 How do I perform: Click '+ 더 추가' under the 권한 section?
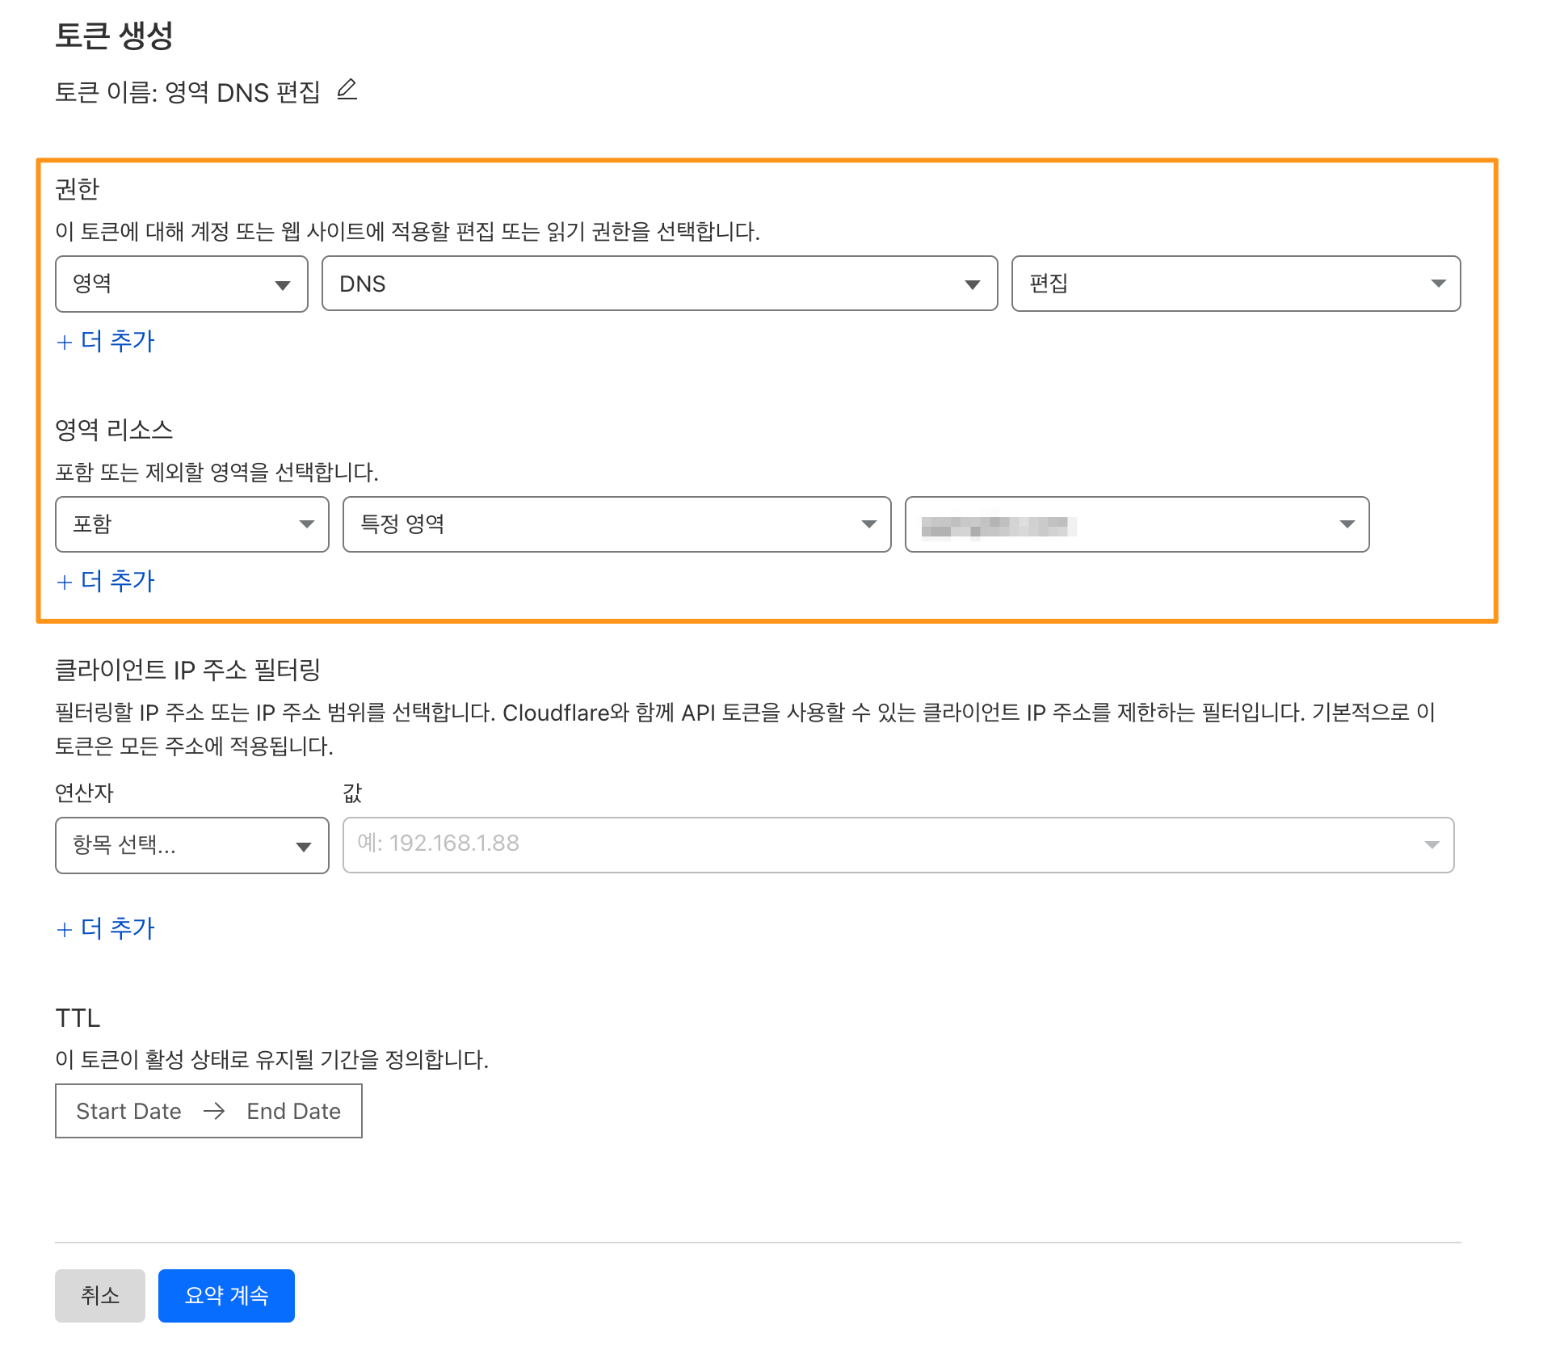point(106,341)
